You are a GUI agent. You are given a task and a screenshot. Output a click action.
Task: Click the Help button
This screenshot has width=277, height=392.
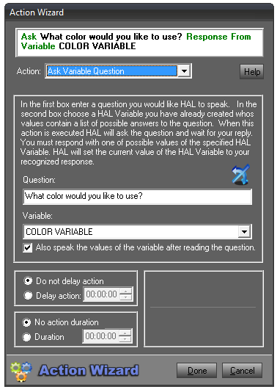click(x=251, y=72)
